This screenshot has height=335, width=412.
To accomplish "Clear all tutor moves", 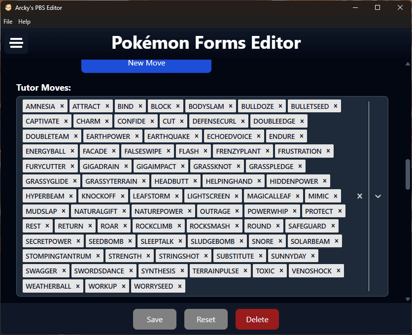I will (360, 196).
